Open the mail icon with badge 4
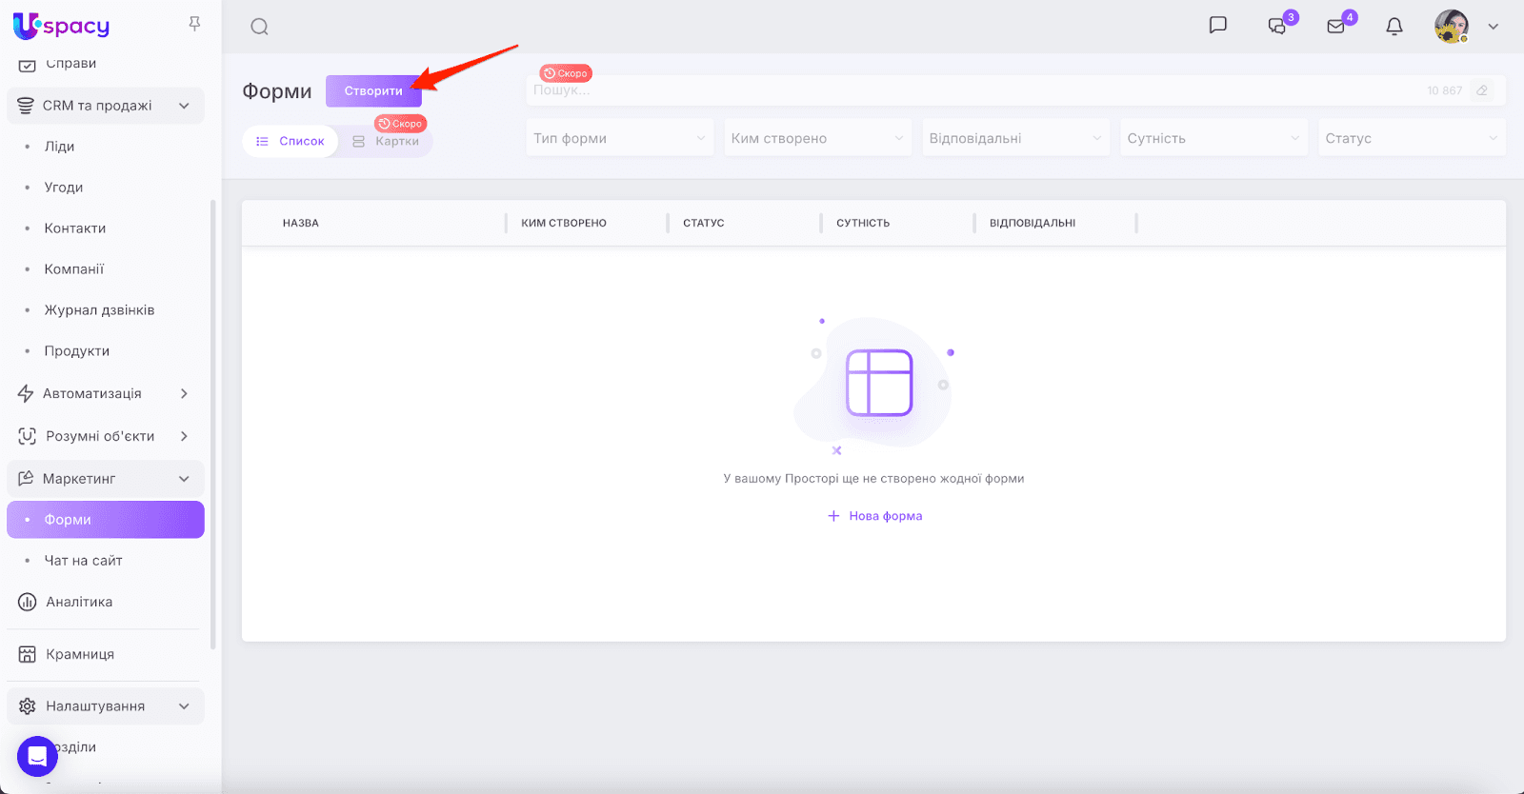 tap(1336, 26)
